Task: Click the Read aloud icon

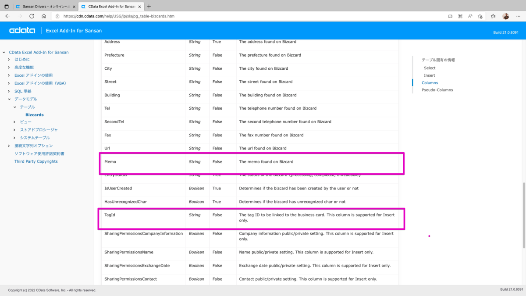Action: pos(470,16)
